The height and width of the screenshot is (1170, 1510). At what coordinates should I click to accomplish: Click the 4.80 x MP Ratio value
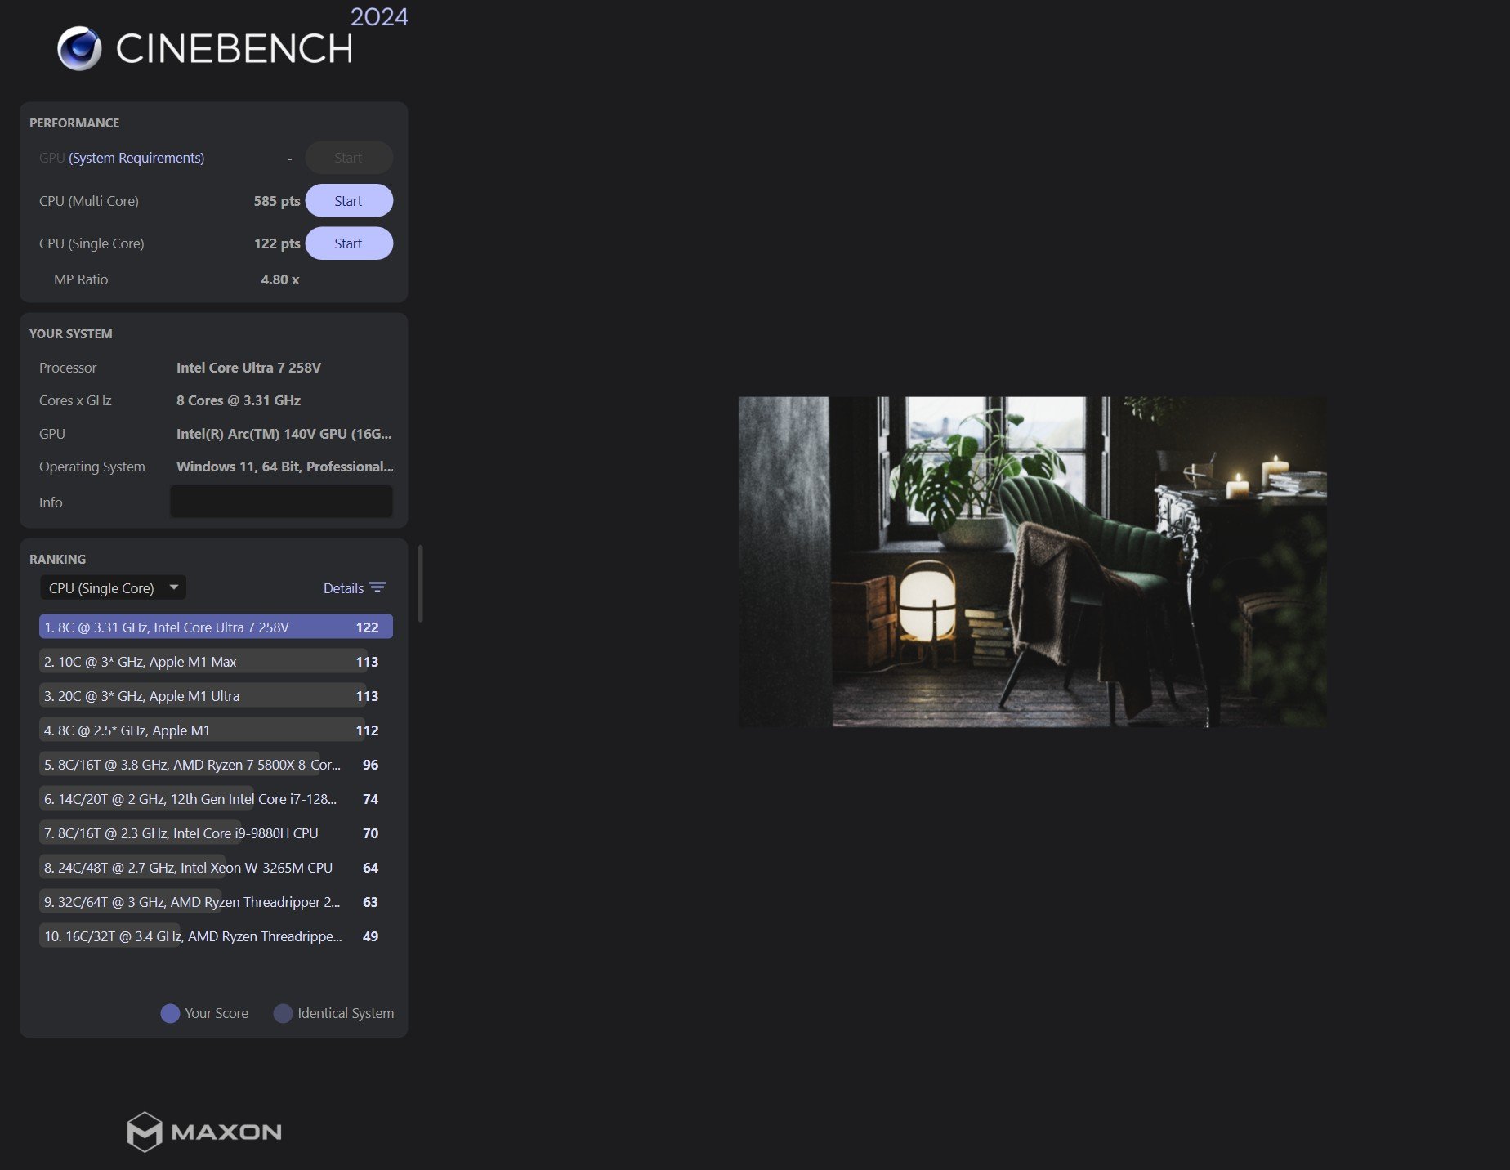pos(280,279)
